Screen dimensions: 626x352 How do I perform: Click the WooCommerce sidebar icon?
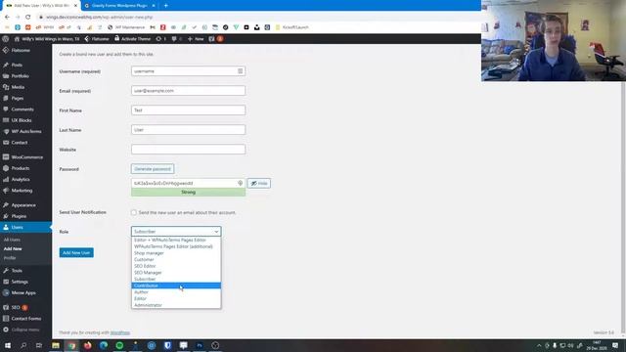pos(6,157)
